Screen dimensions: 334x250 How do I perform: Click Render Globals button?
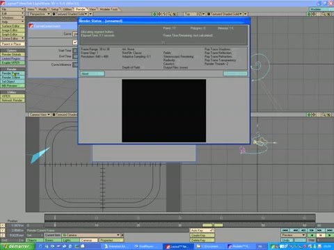coord(13,54)
